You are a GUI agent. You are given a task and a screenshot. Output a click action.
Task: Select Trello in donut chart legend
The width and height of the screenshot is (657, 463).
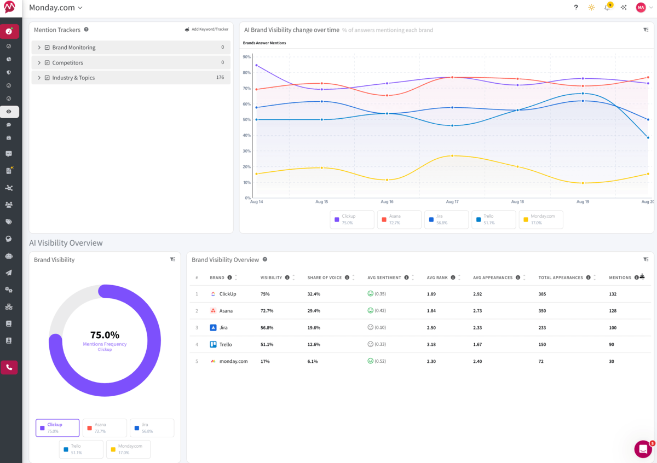tap(81, 449)
